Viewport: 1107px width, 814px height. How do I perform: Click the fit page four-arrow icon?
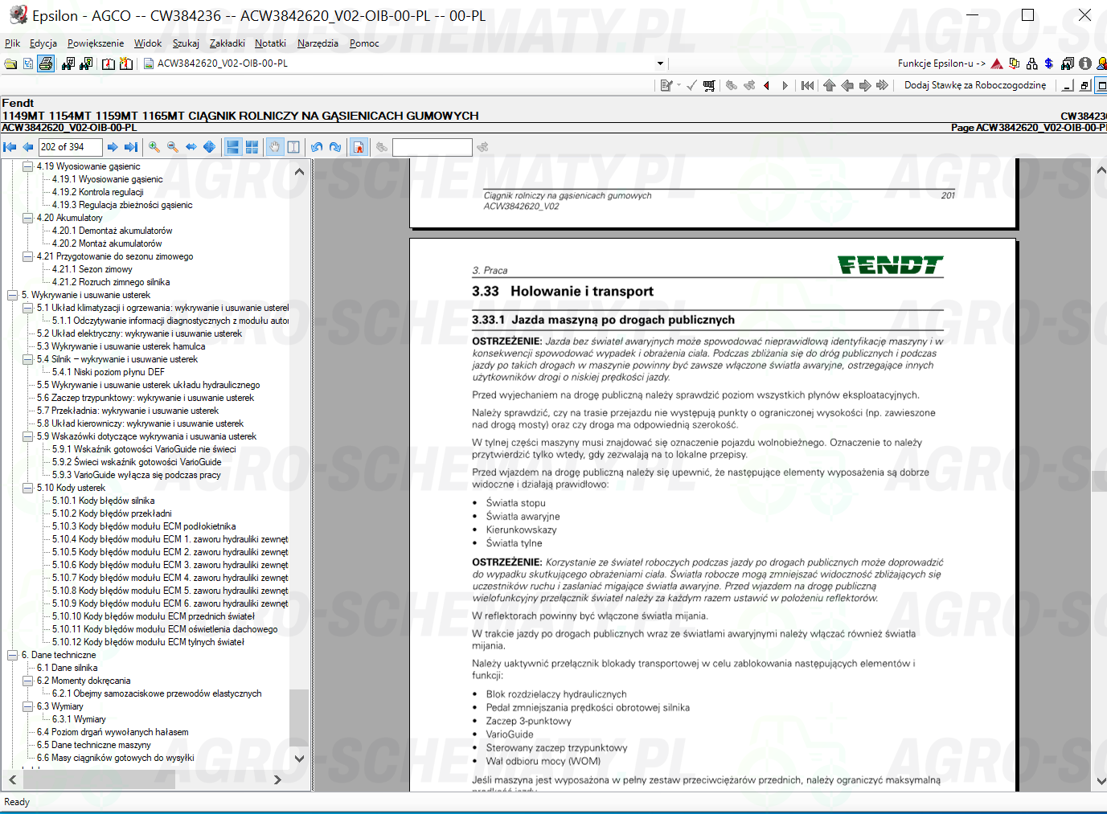pos(210,147)
